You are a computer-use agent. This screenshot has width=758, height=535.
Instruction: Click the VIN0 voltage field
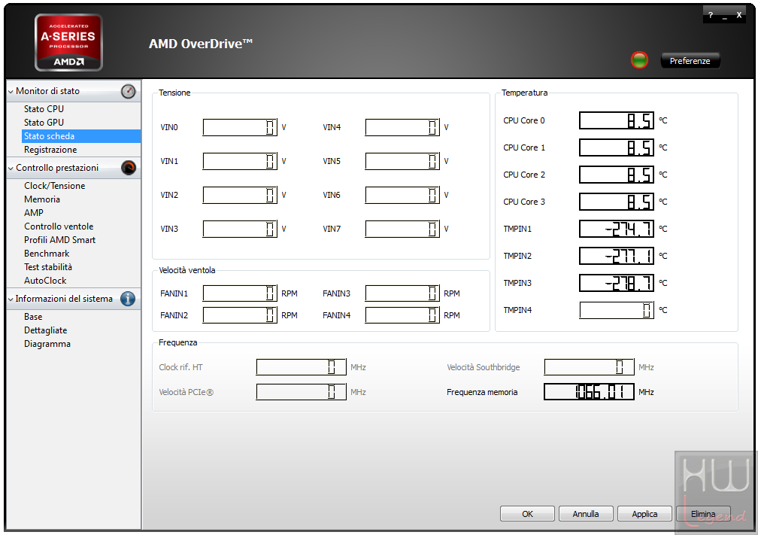(x=240, y=127)
